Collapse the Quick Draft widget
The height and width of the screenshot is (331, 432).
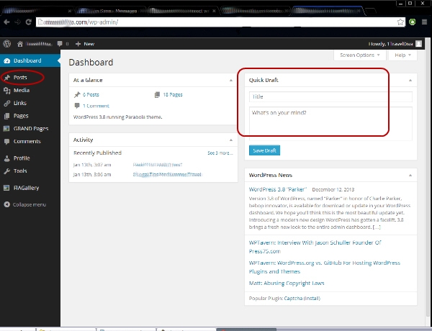410,80
